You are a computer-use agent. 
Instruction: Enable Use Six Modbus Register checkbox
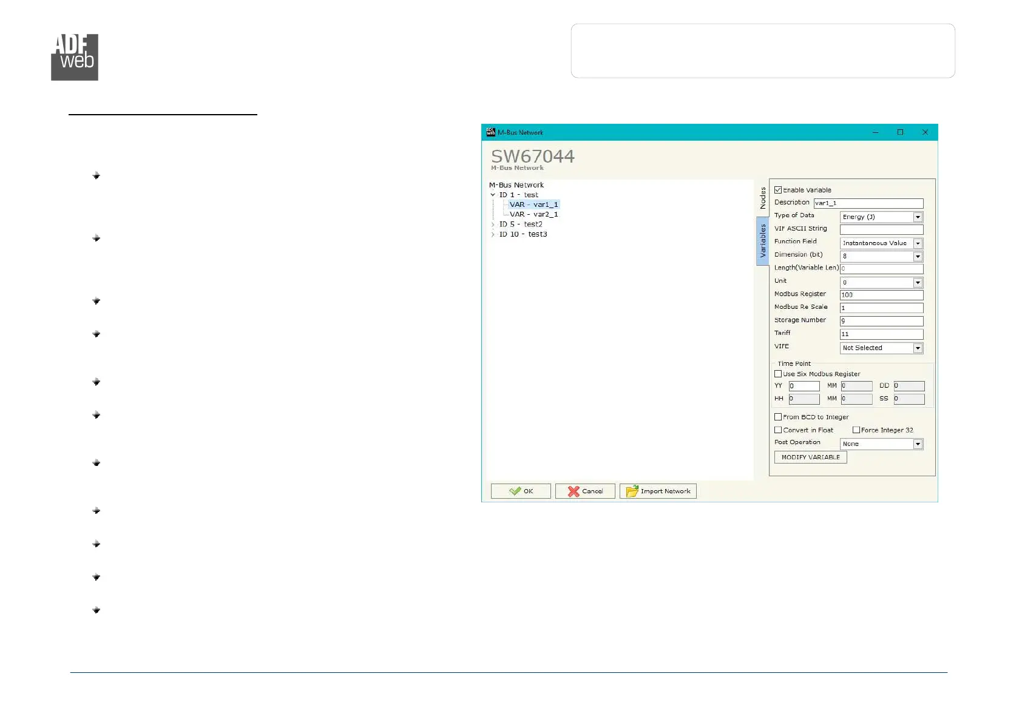(x=778, y=374)
